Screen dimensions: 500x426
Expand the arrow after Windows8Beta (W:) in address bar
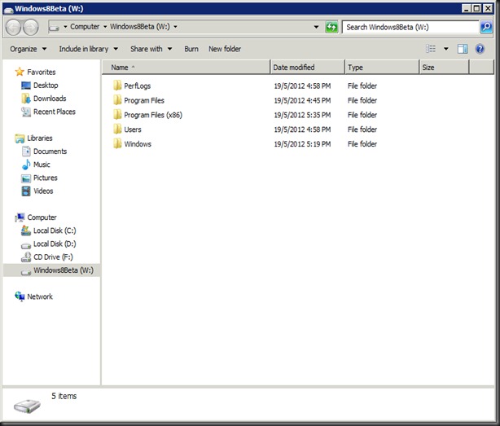coord(175,27)
